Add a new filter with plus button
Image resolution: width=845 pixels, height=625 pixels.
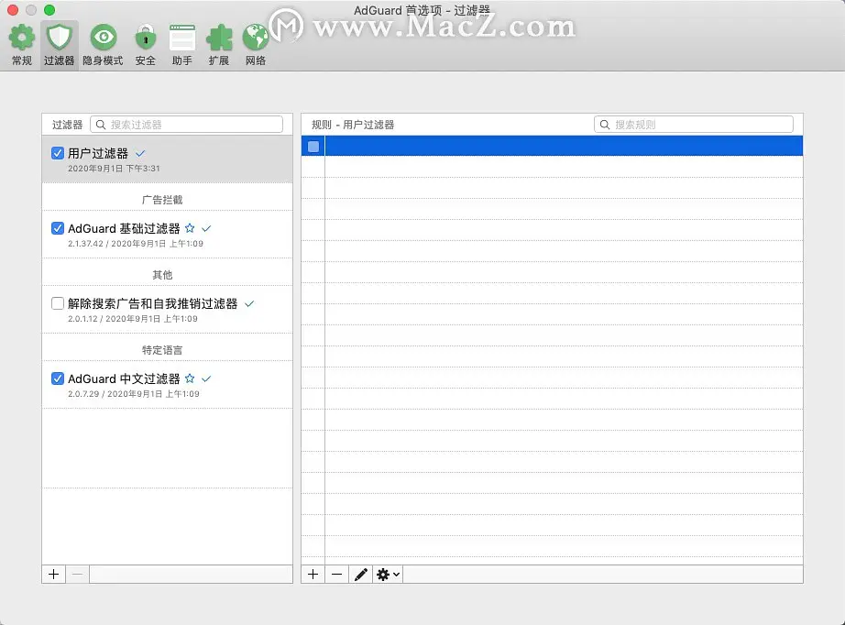(x=54, y=575)
